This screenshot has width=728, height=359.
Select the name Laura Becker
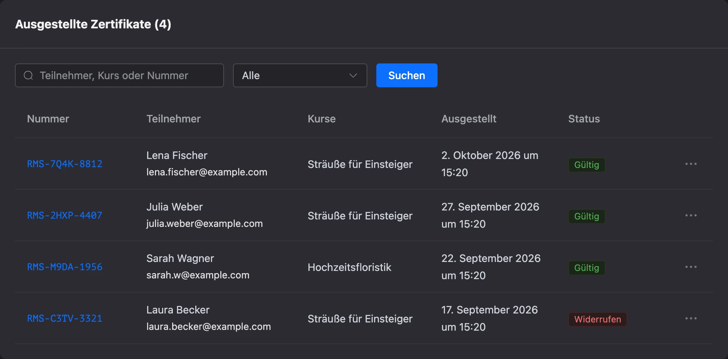point(178,310)
